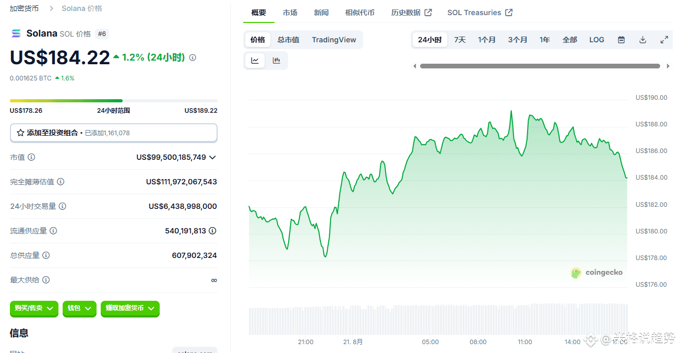Click the US$184.22 price text
Viewport: 680px width, 353px height.
click(x=60, y=58)
